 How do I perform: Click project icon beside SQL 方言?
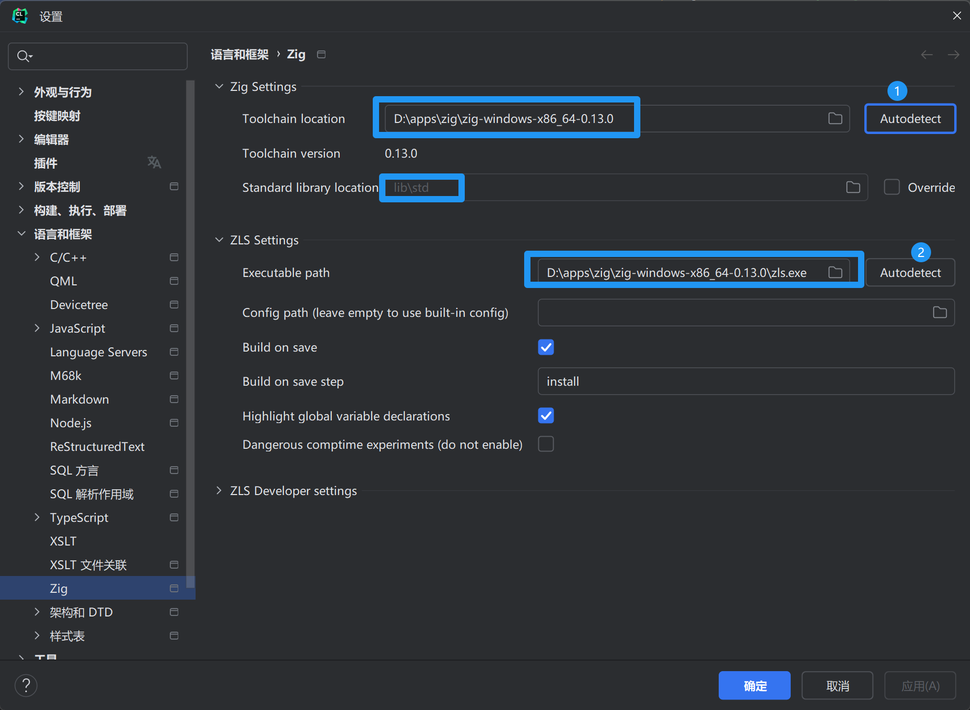click(174, 470)
